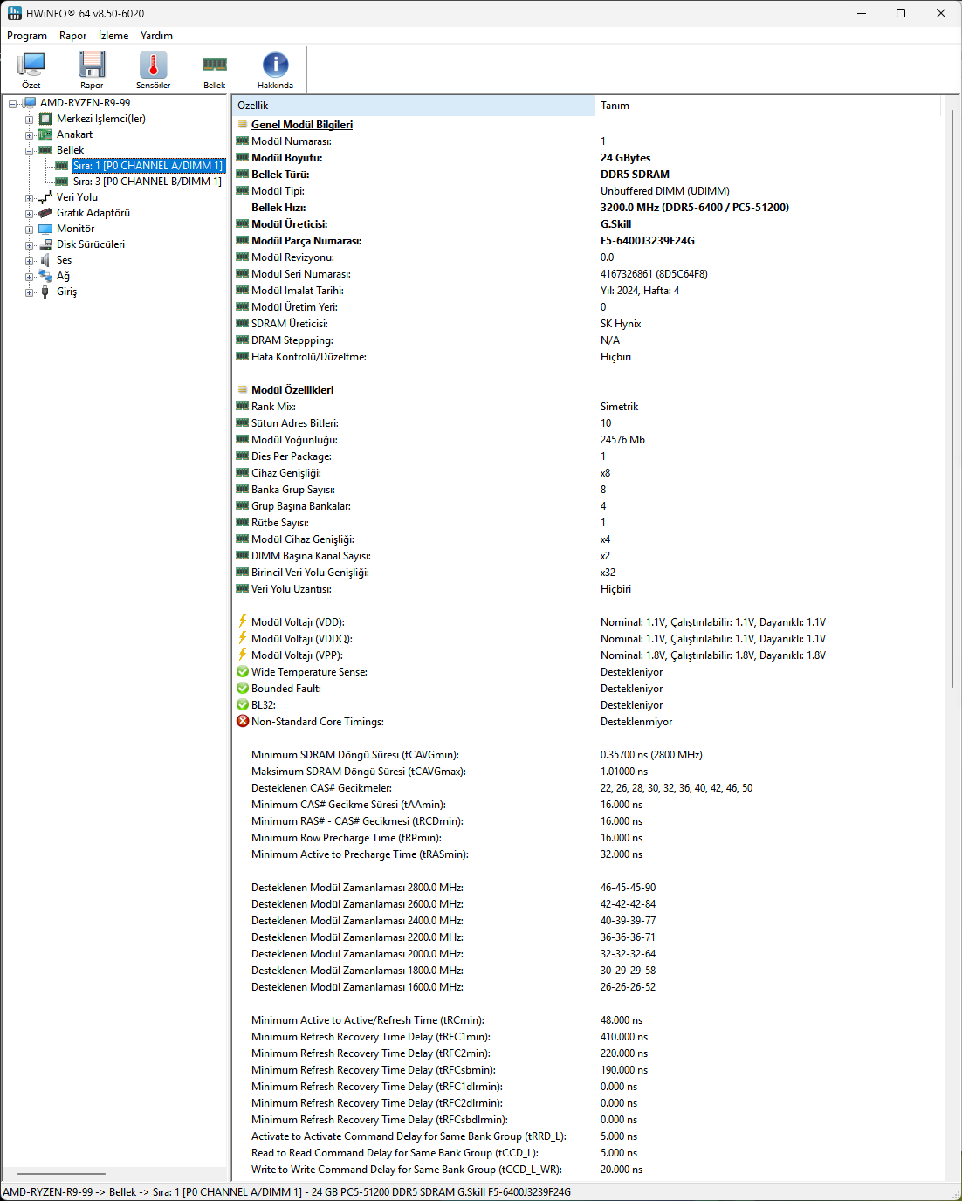
Task: Click the Desteklenen CAS# Gecikmeler row
Action: tap(588, 788)
